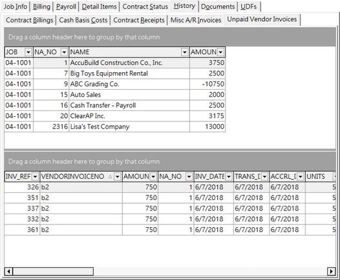This screenshot has height=280, width=340.
Task: Click upper grid group-by panel
Action: pyautogui.click(x=170, y=37)
